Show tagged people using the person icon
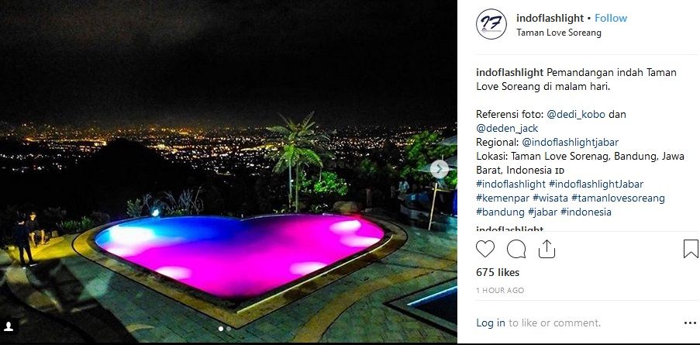 coord(10,326)
